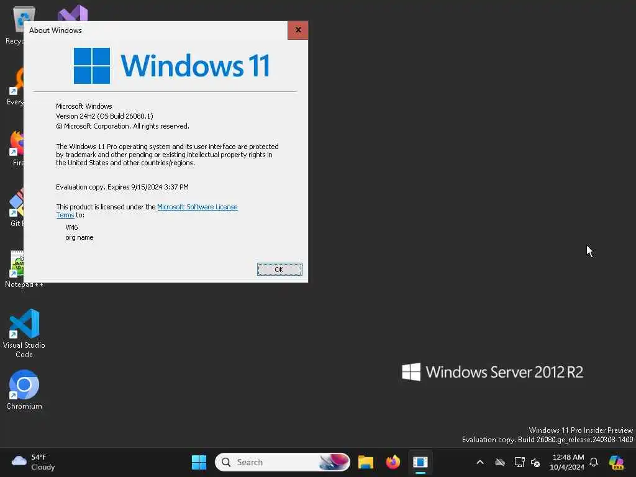
Task: Open Chromium desktop shortcut
Action: [x=24, y=390]
